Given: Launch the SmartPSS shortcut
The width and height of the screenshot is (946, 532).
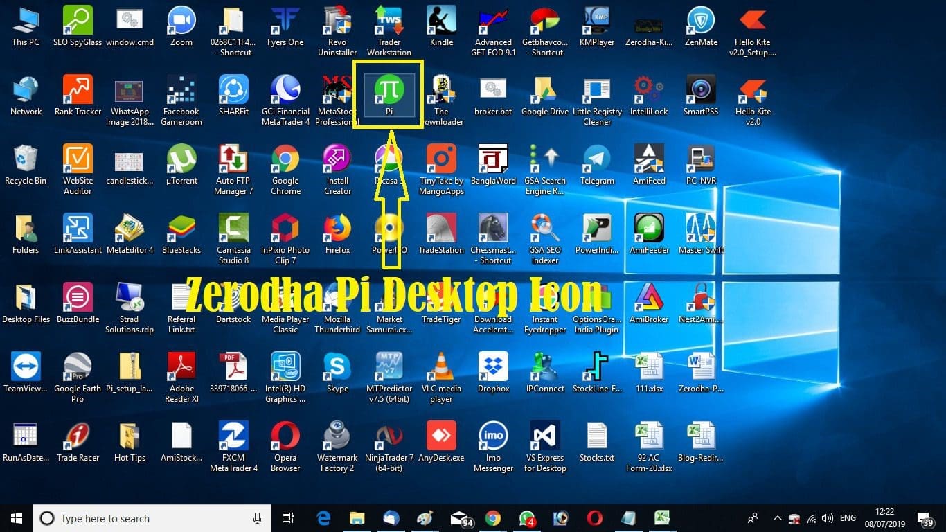Looking at the screenshot, I should 701,95.
